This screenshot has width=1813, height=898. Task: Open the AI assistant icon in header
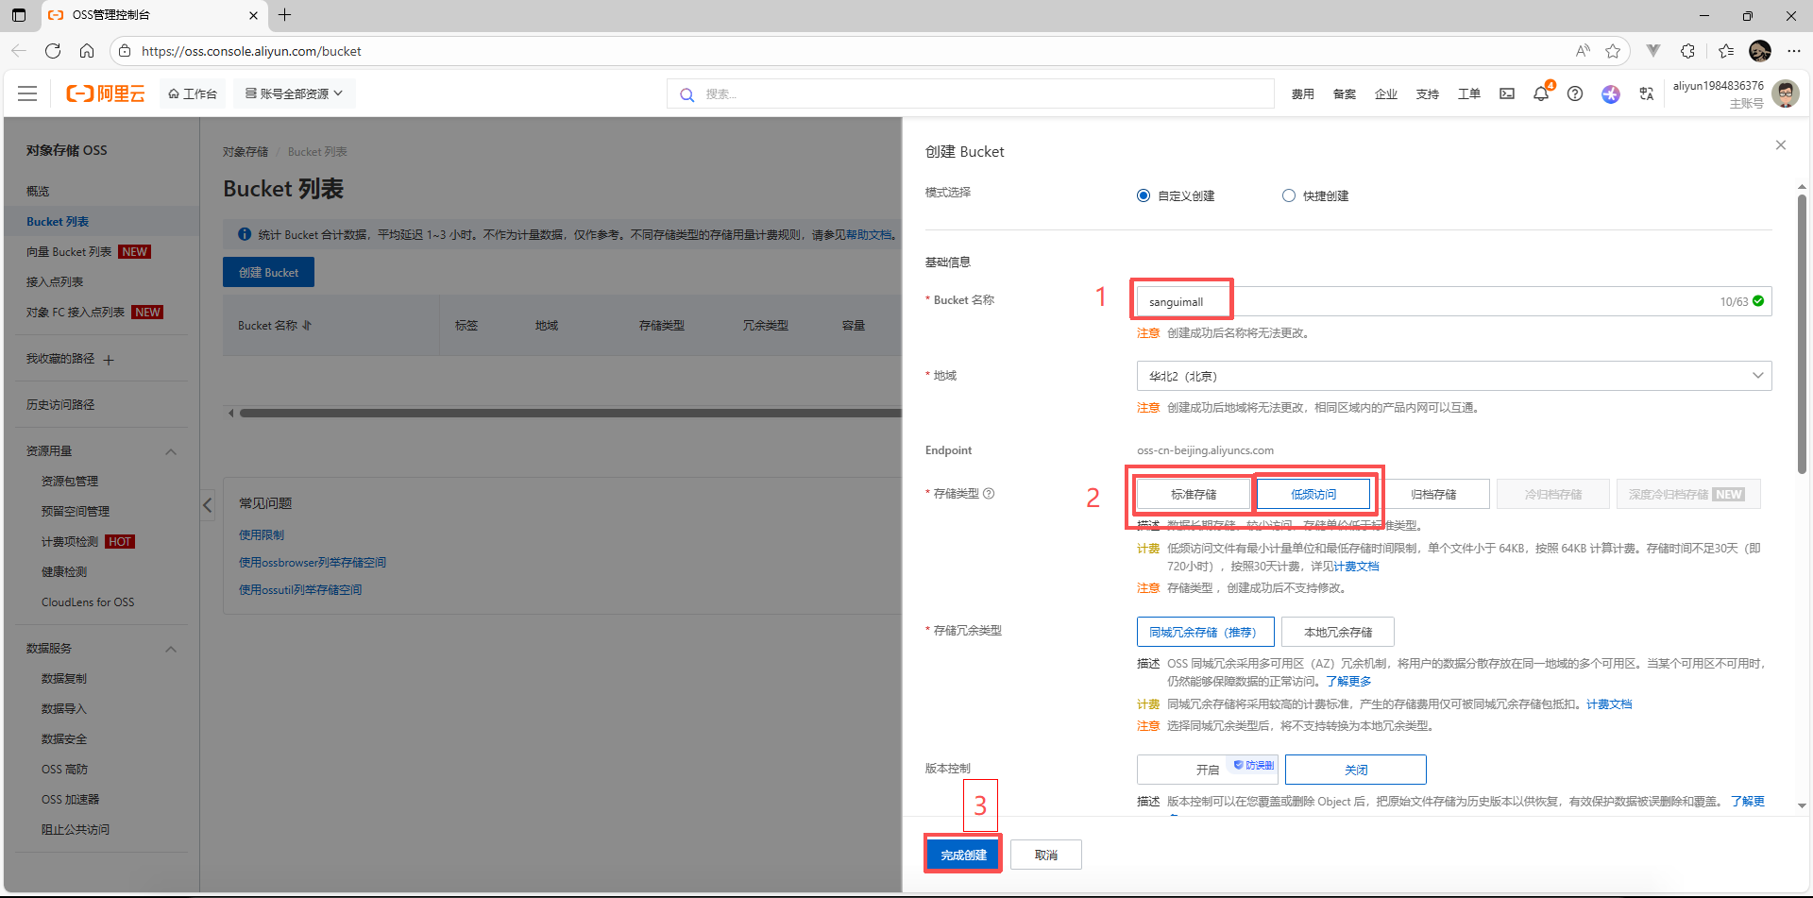[1611, 93]
